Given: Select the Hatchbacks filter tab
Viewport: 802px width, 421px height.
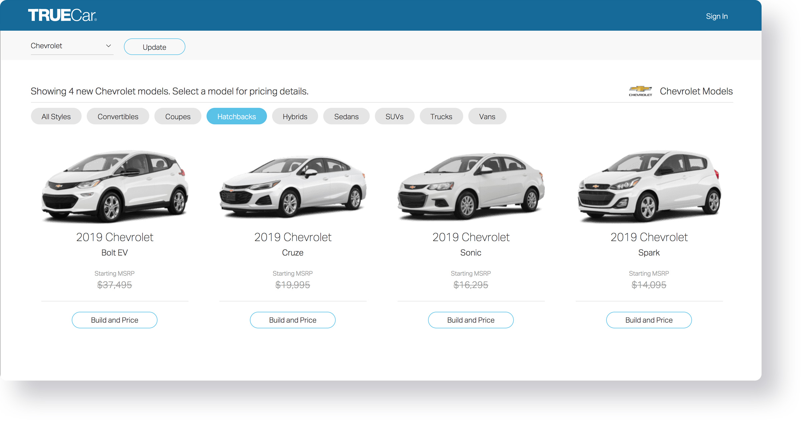Looking at the screenshot, I should tap(237, 116).
